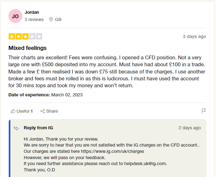The image size is (216, 177).
Task: Click the first yellow rating star
Action: pos(12,36)
